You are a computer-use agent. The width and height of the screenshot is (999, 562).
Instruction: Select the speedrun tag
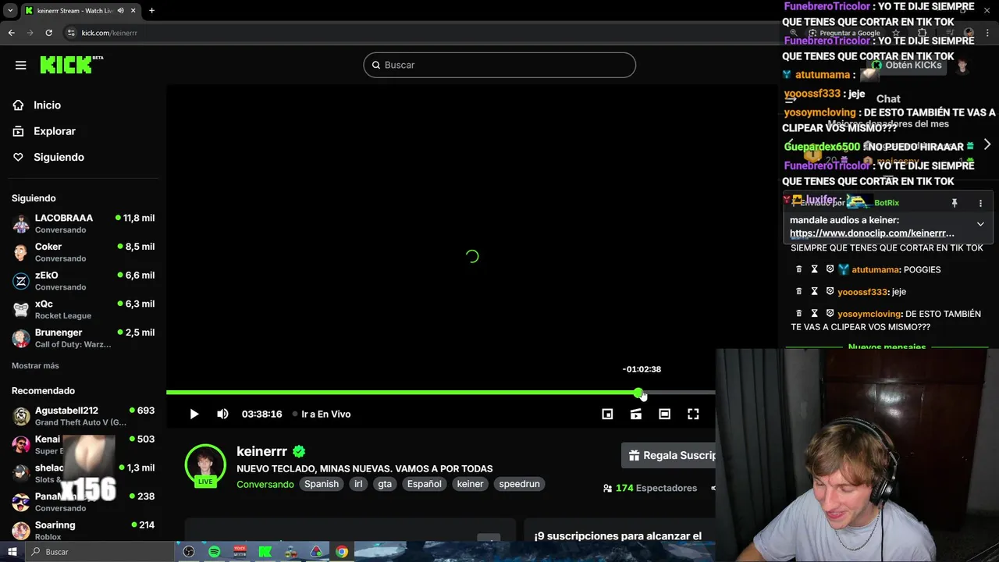click(519, 484)
